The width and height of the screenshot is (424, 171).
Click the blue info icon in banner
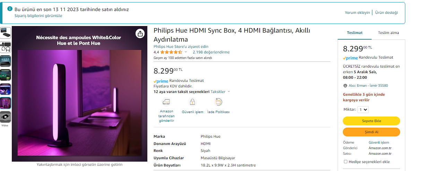tap(10, 9)
